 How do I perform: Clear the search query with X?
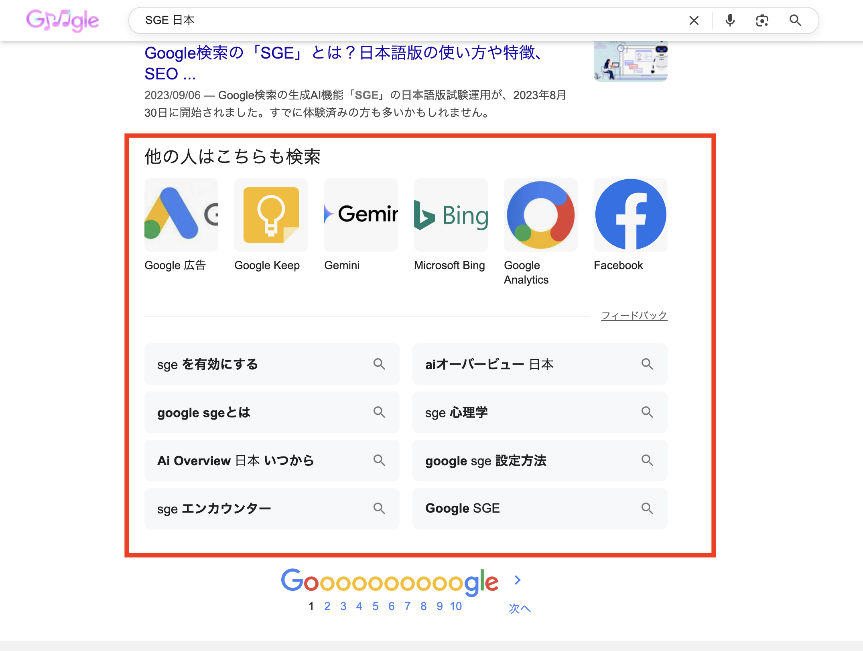pyautogui.click(x=694, y=20)
